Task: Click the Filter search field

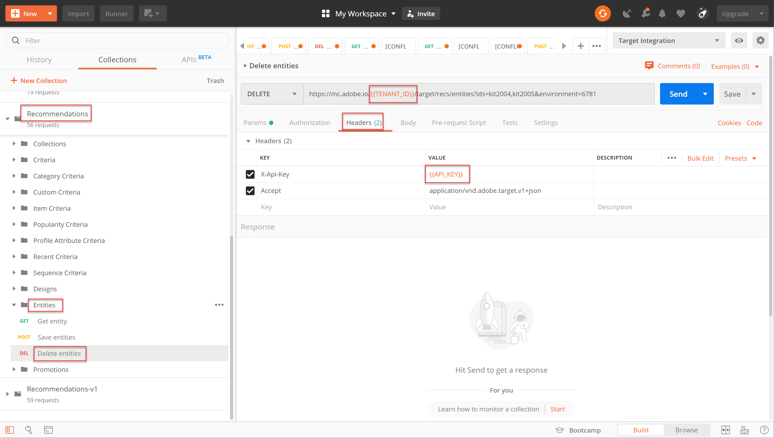Action: (x=120, y=41)
